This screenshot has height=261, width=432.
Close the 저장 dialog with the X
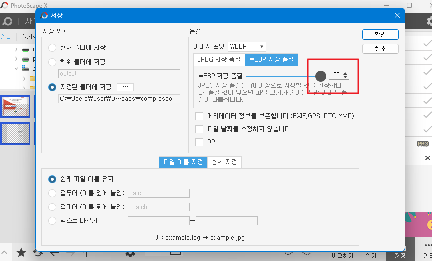(397, 15)
